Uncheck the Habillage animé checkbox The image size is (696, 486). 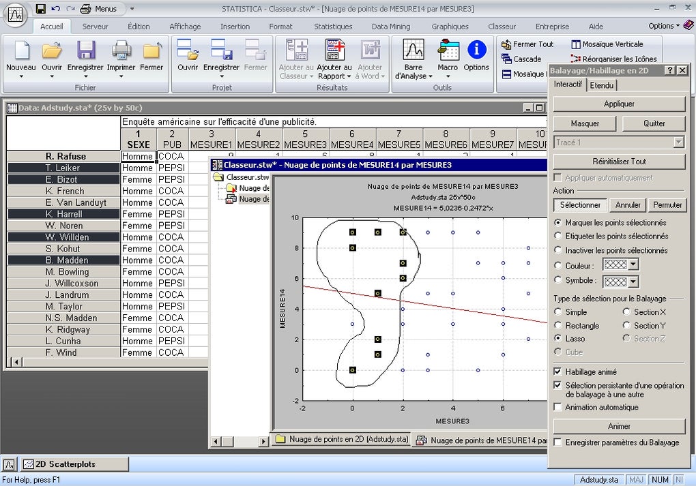coord(559,371)
